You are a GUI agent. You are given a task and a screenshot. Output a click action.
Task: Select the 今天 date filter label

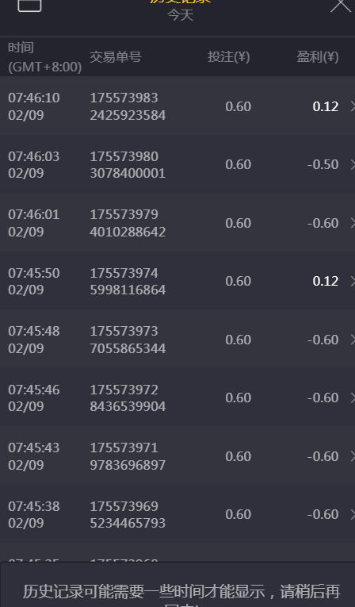(x=180, y=16)
